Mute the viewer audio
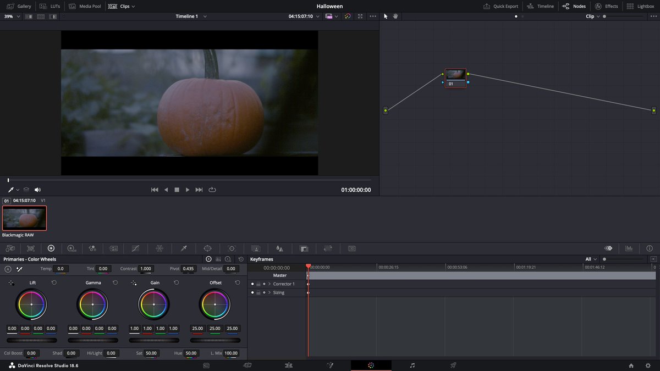This screenshot has height=371, width=660. tap(37, 190)
